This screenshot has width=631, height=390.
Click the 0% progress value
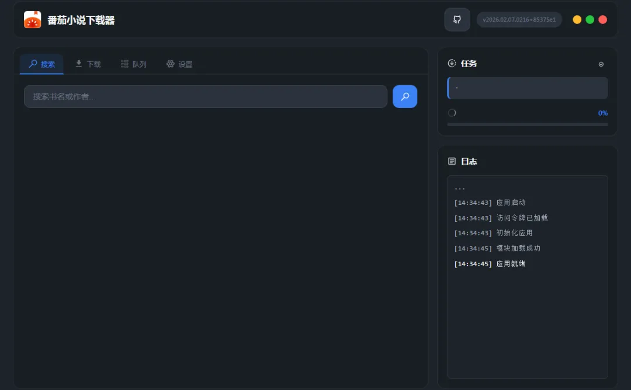[602, 113]
